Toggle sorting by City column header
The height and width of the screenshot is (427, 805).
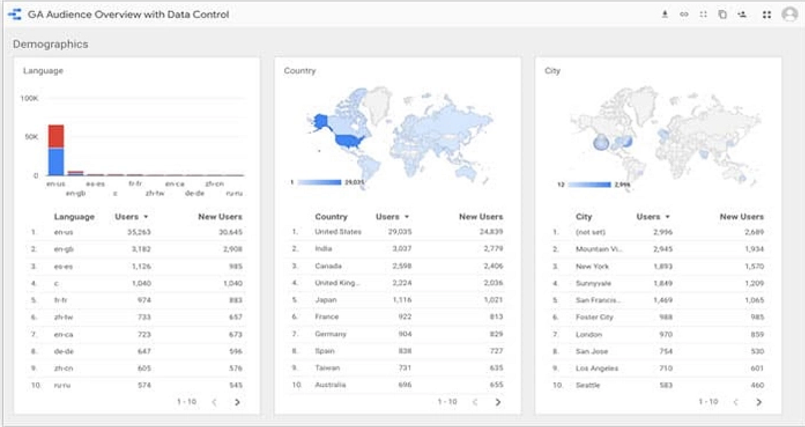(x=584, y=216)
